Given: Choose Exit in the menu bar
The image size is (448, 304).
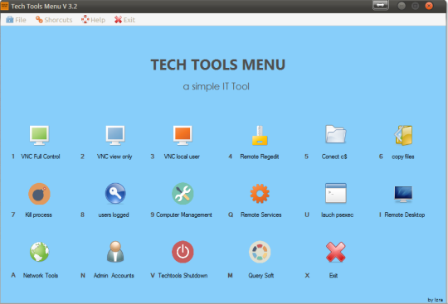Looking at the screenshot, I should point(124,20).
